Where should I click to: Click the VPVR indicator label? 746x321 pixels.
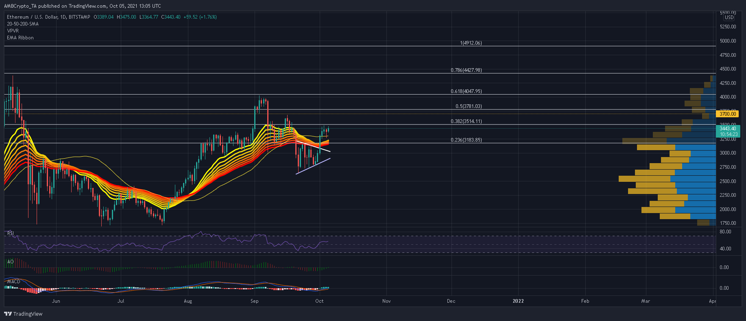click(13, 31)
